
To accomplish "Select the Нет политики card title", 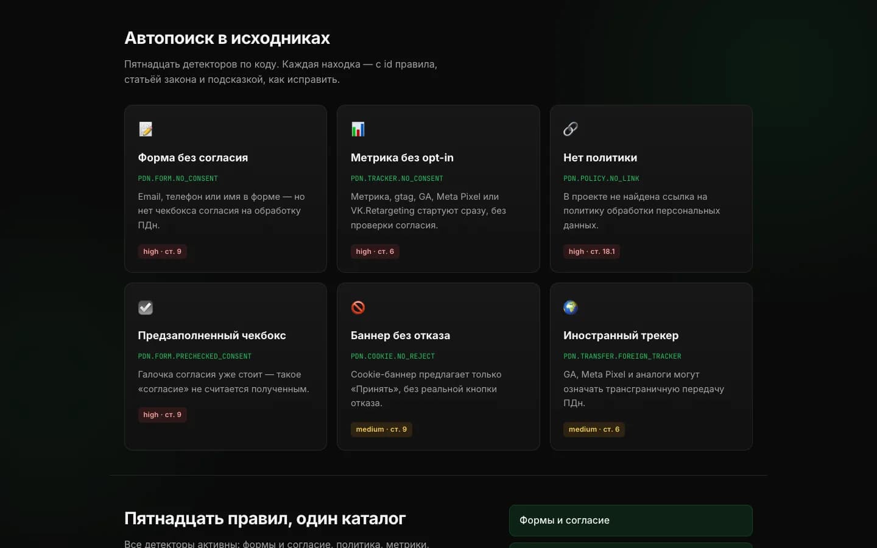I will pos(600,158).
